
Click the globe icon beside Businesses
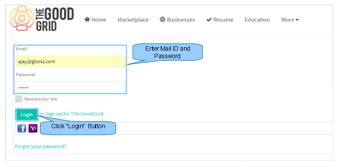pos(162,19)
